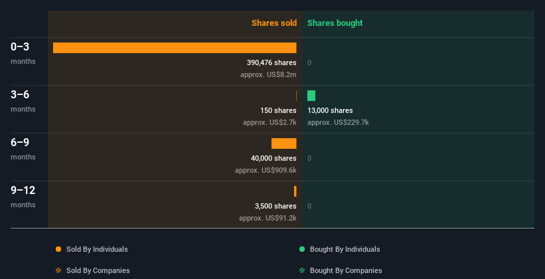Click the 150 shares value
545x279 pixels.
tap(278, 111)
